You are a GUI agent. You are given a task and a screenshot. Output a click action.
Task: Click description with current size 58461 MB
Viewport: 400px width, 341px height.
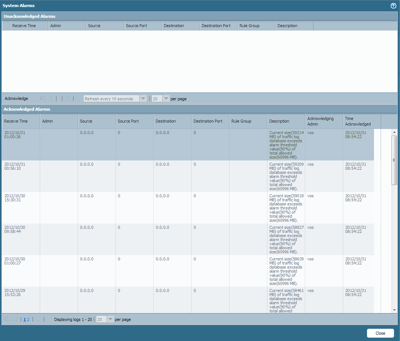[286, 301]
